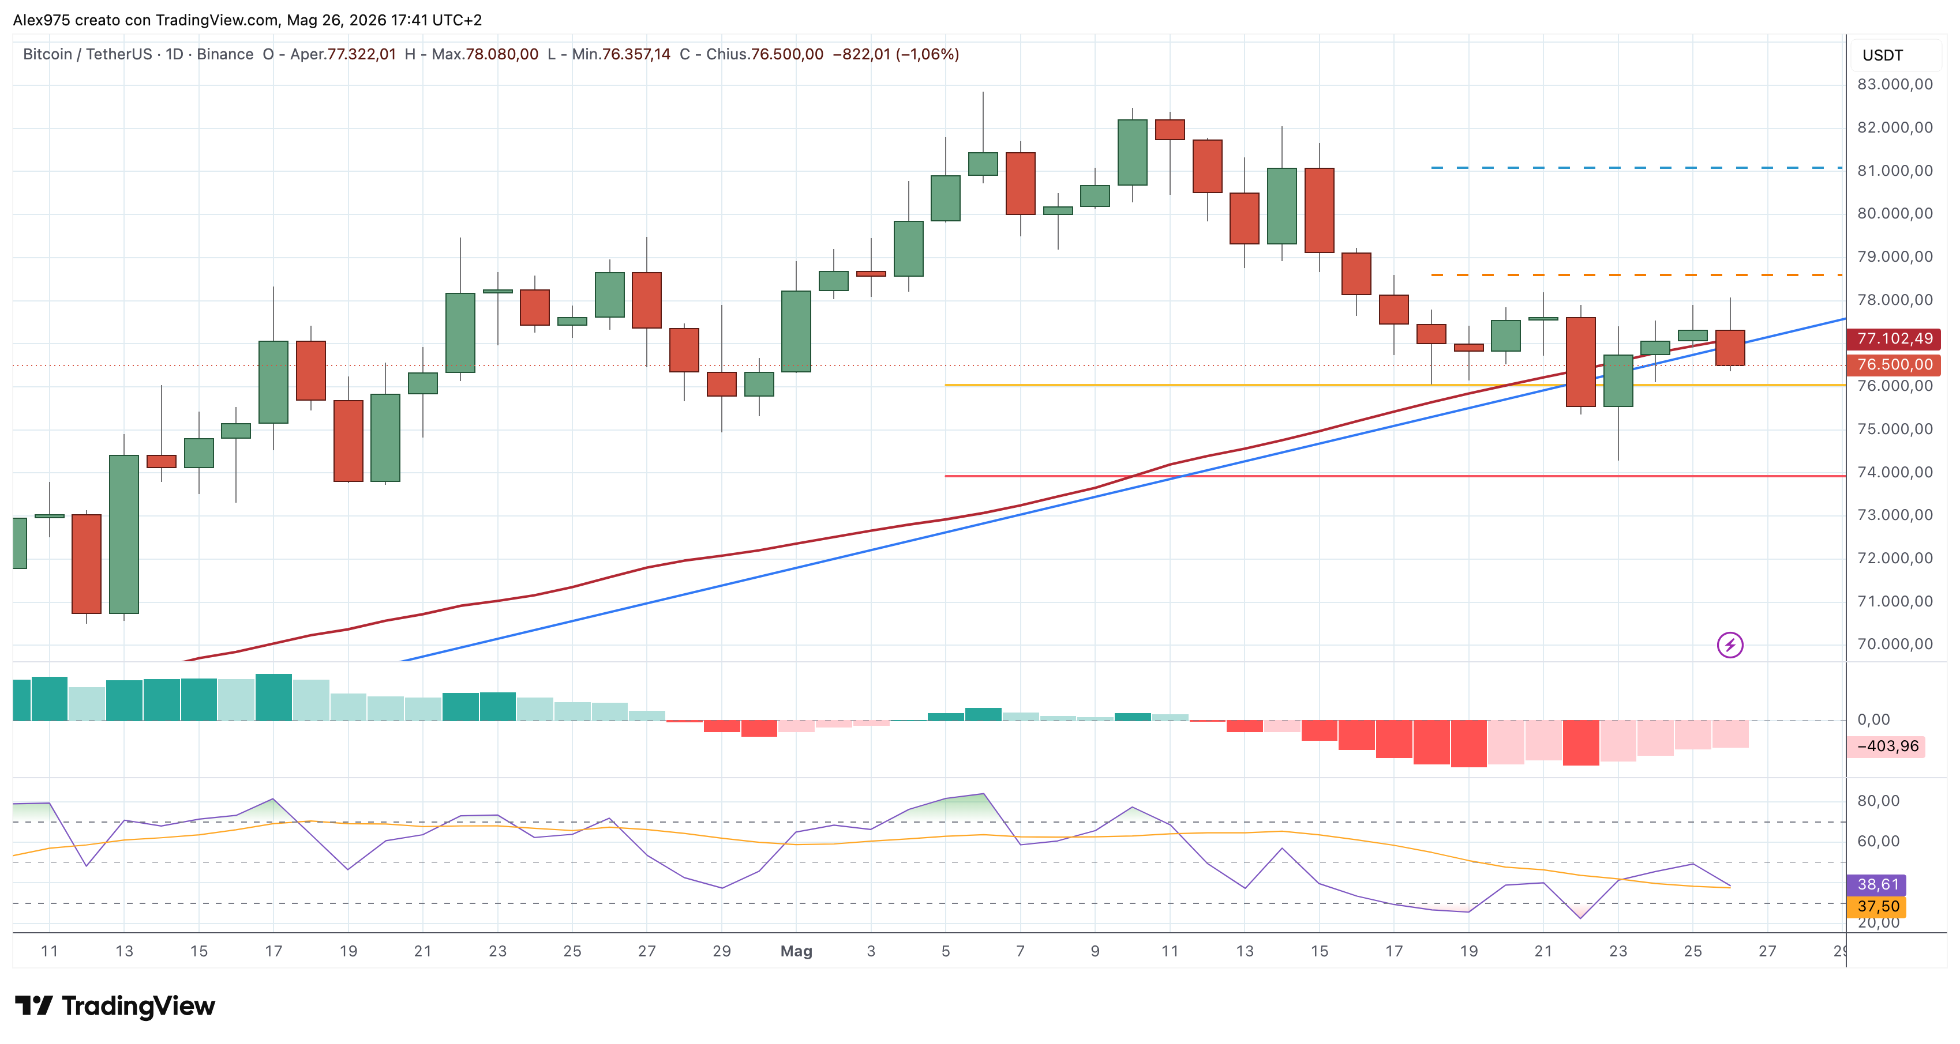The height and width of the screenshot is (1044, 1960).
Task: Click the purple lightning bolt event icon
Action: [x=1729, y=646]
